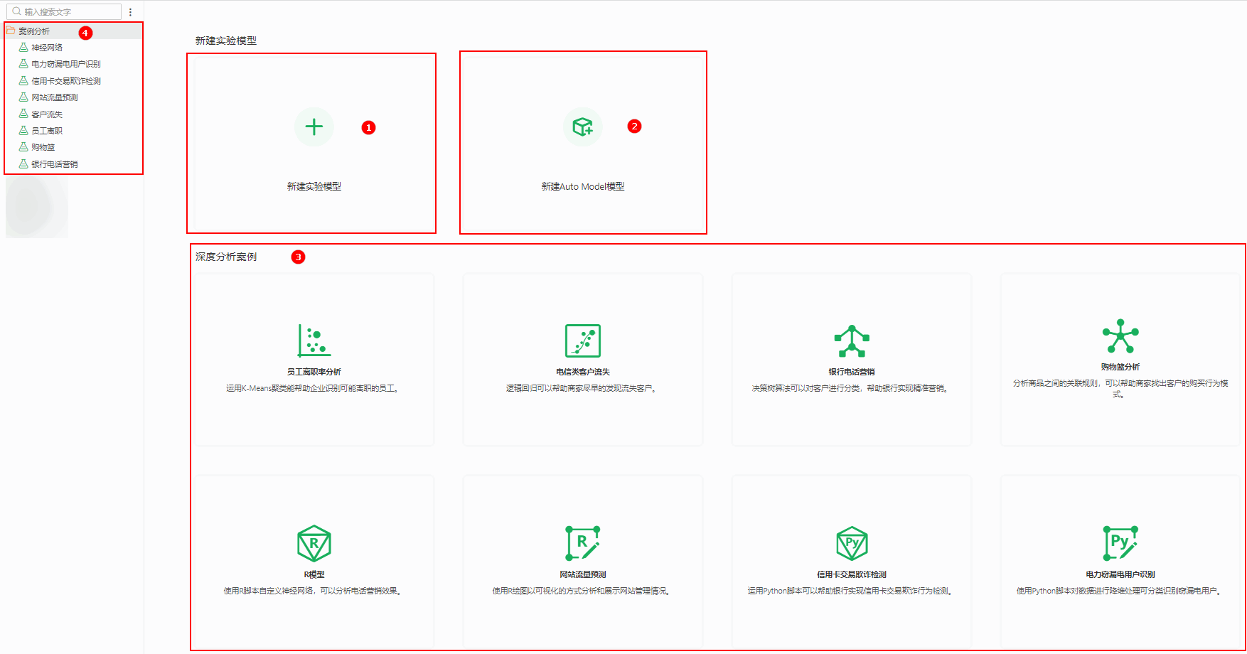Select 员工离职 in the tree
The height and width of the screenshot is (654, 1247).
(x=47, y=131)
